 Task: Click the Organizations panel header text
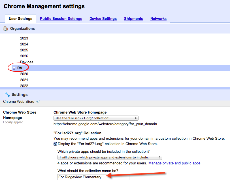tap(22, 28)
